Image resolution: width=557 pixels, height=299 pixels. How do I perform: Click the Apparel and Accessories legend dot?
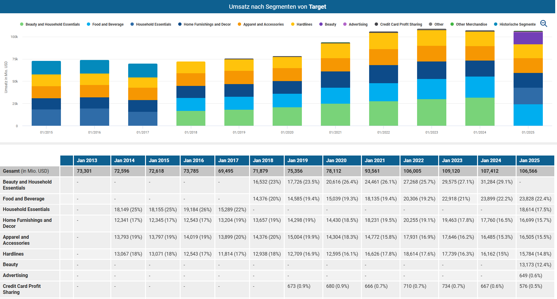239,24
